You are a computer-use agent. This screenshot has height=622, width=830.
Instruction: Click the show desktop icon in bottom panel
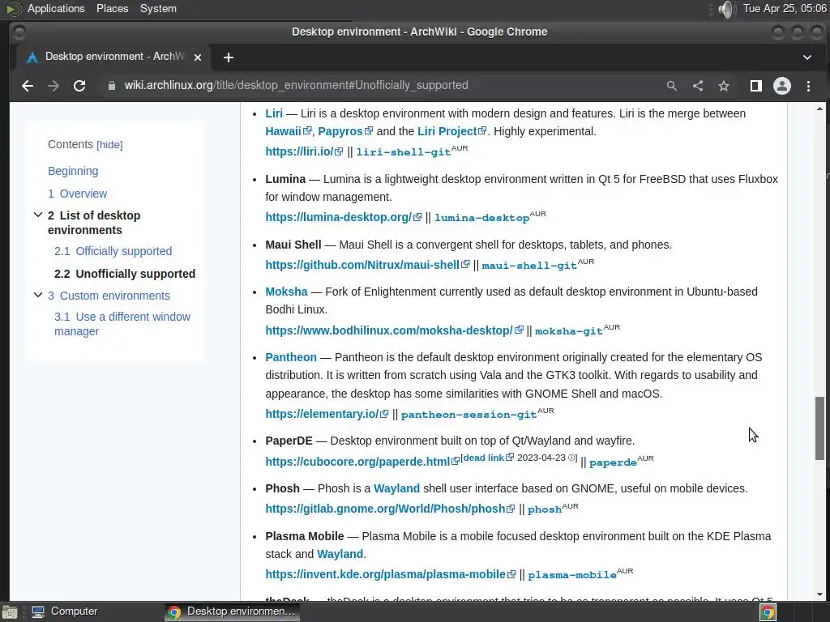click(x=10, y=612)
